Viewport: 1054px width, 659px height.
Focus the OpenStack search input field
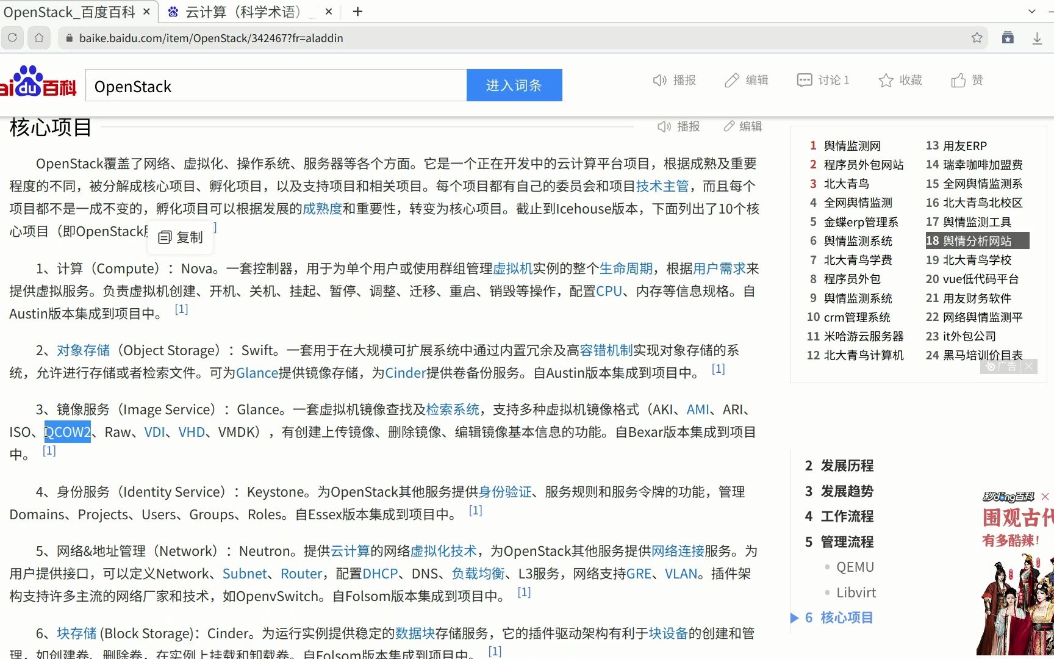pyautogui.click(x=276, y=85)
